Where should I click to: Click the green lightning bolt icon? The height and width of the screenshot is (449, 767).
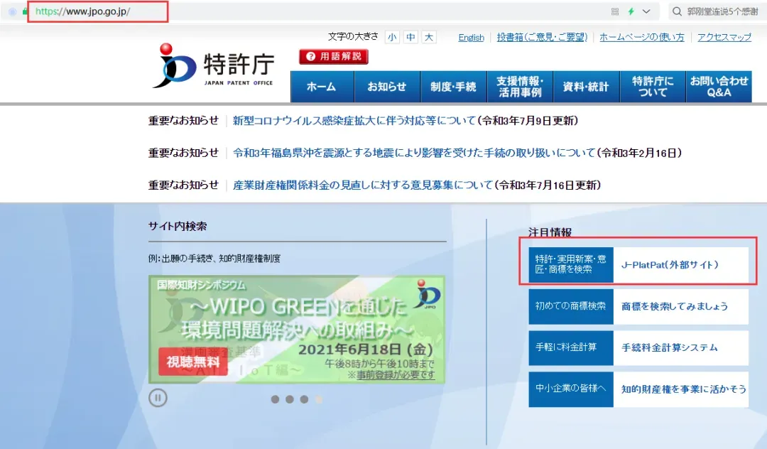pos(631,11)
